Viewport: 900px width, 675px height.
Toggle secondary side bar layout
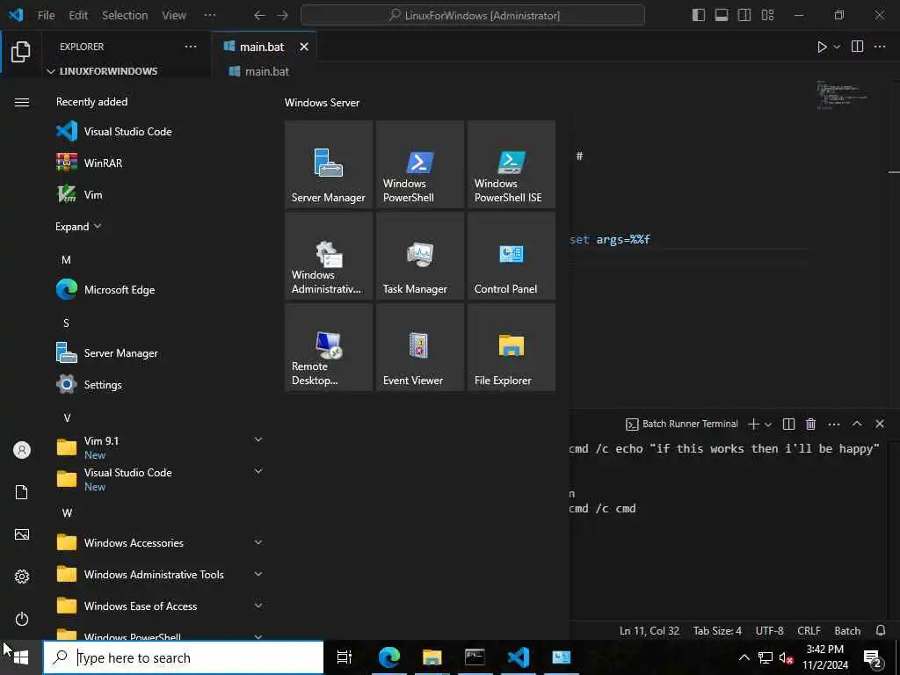click(744, 15)
